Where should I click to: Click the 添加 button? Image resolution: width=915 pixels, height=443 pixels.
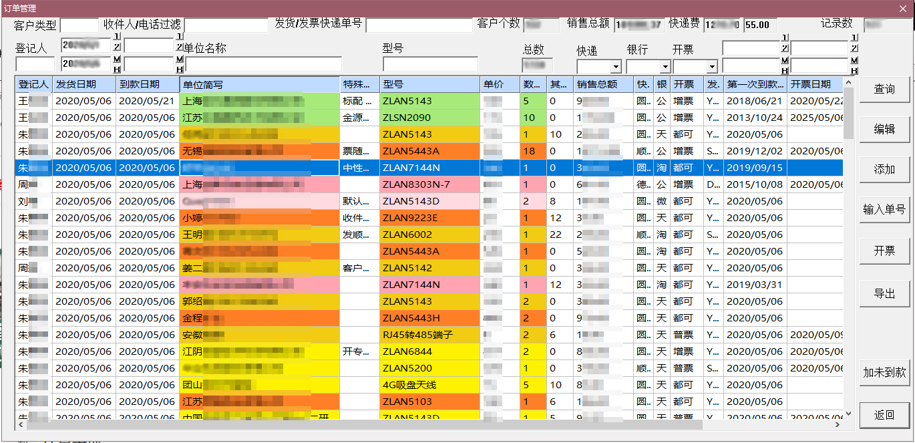click(x=884, y=169)
